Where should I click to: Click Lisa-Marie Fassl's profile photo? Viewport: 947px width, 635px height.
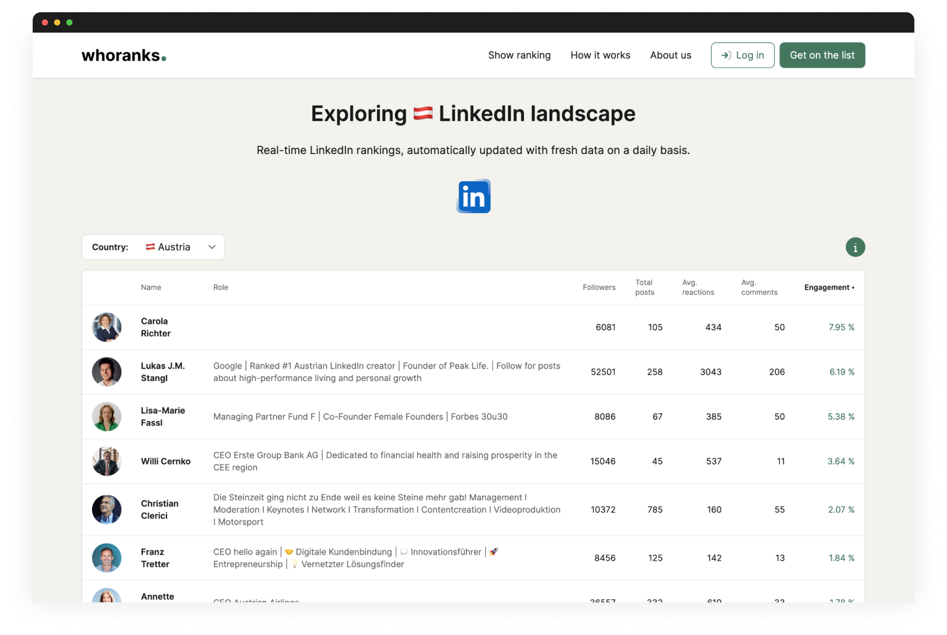coord(107,417)
